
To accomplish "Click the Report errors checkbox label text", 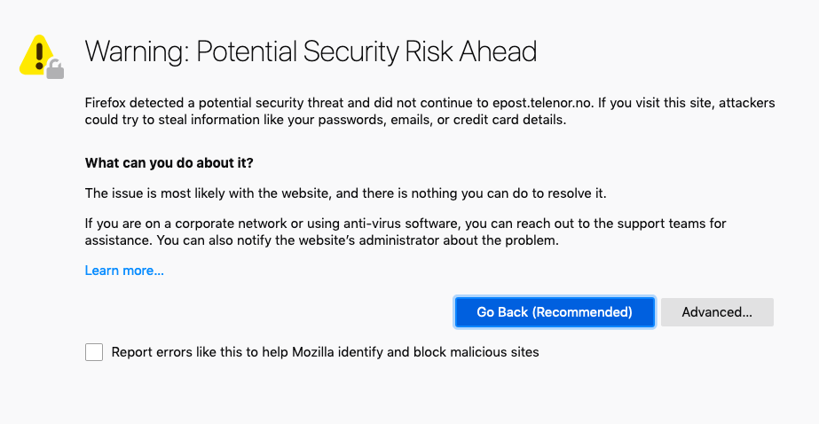I will click(x=325, y=352).
